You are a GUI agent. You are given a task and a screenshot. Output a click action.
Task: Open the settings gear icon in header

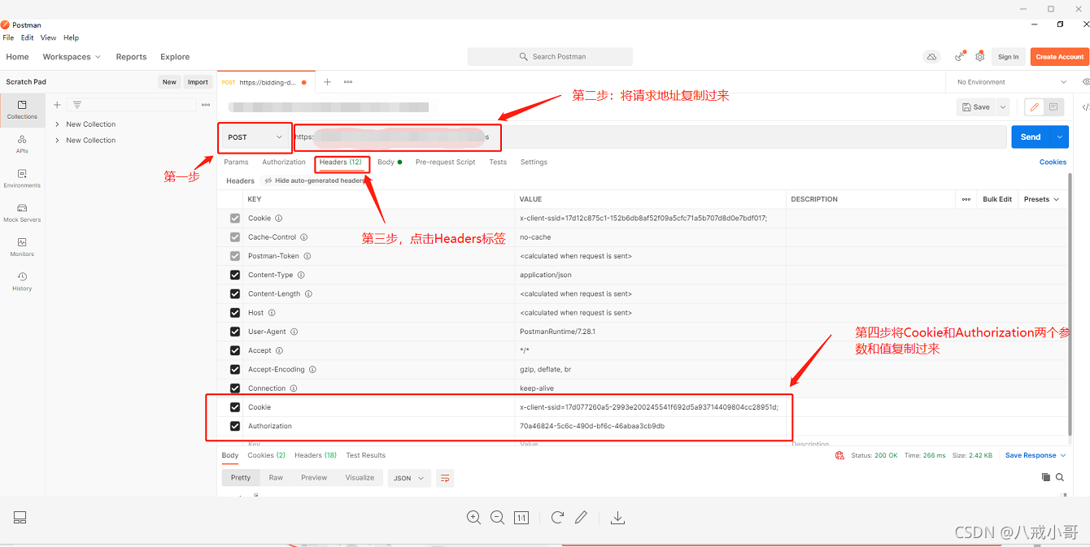coord(980,57)
